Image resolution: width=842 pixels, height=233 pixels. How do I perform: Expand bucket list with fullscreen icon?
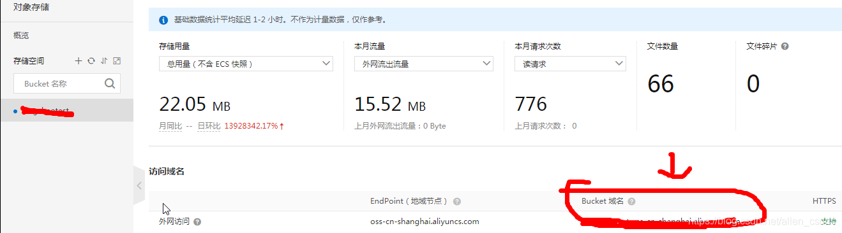click(x=117, y=61)
